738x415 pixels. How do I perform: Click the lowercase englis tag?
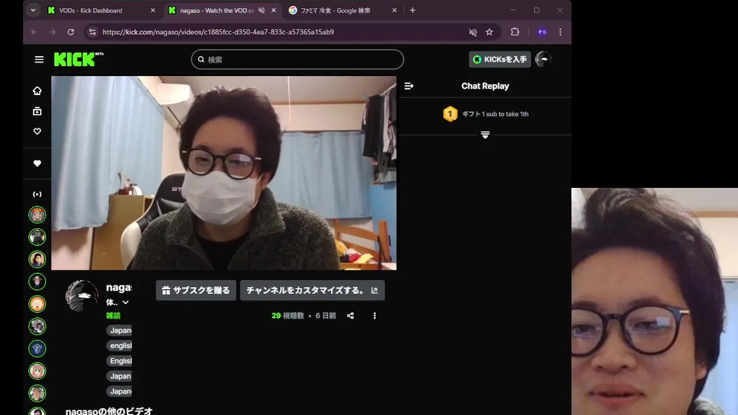pos(119,346)
